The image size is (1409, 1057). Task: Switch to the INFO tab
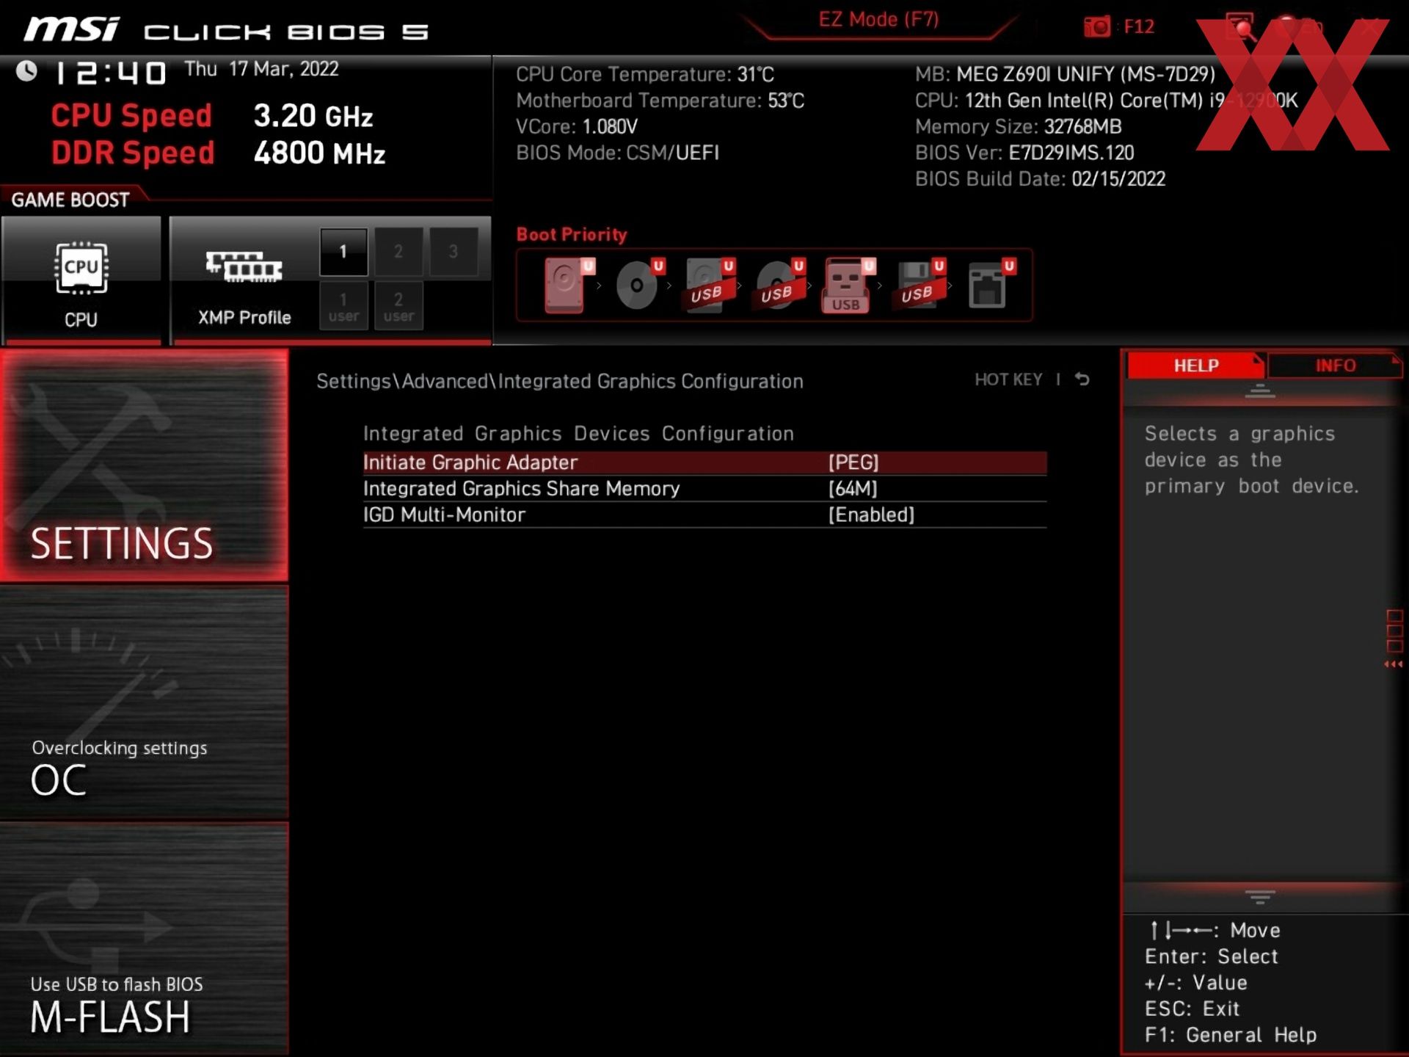[x=1335, y=365]
